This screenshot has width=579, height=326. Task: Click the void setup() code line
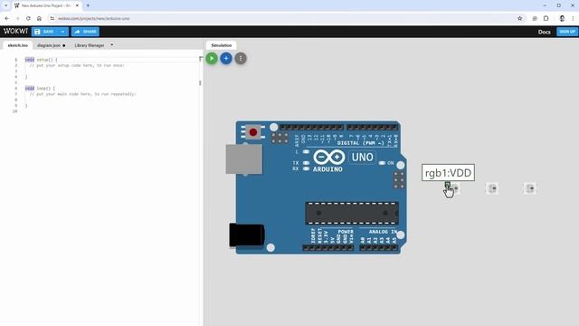tap(41, 60)
